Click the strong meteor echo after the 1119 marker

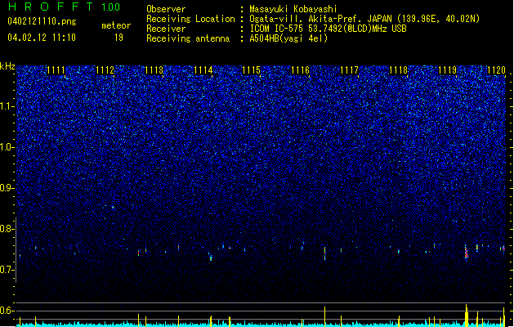pyautogui.click(x=466, y=252)
